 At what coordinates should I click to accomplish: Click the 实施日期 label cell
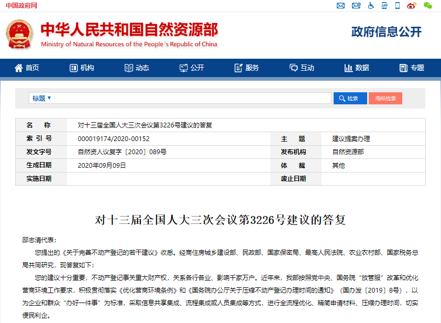coord(41,179)
